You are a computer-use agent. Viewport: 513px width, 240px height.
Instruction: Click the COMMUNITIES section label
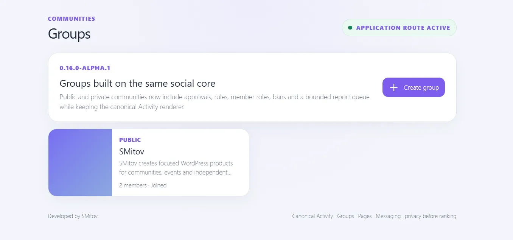point(72,19)
